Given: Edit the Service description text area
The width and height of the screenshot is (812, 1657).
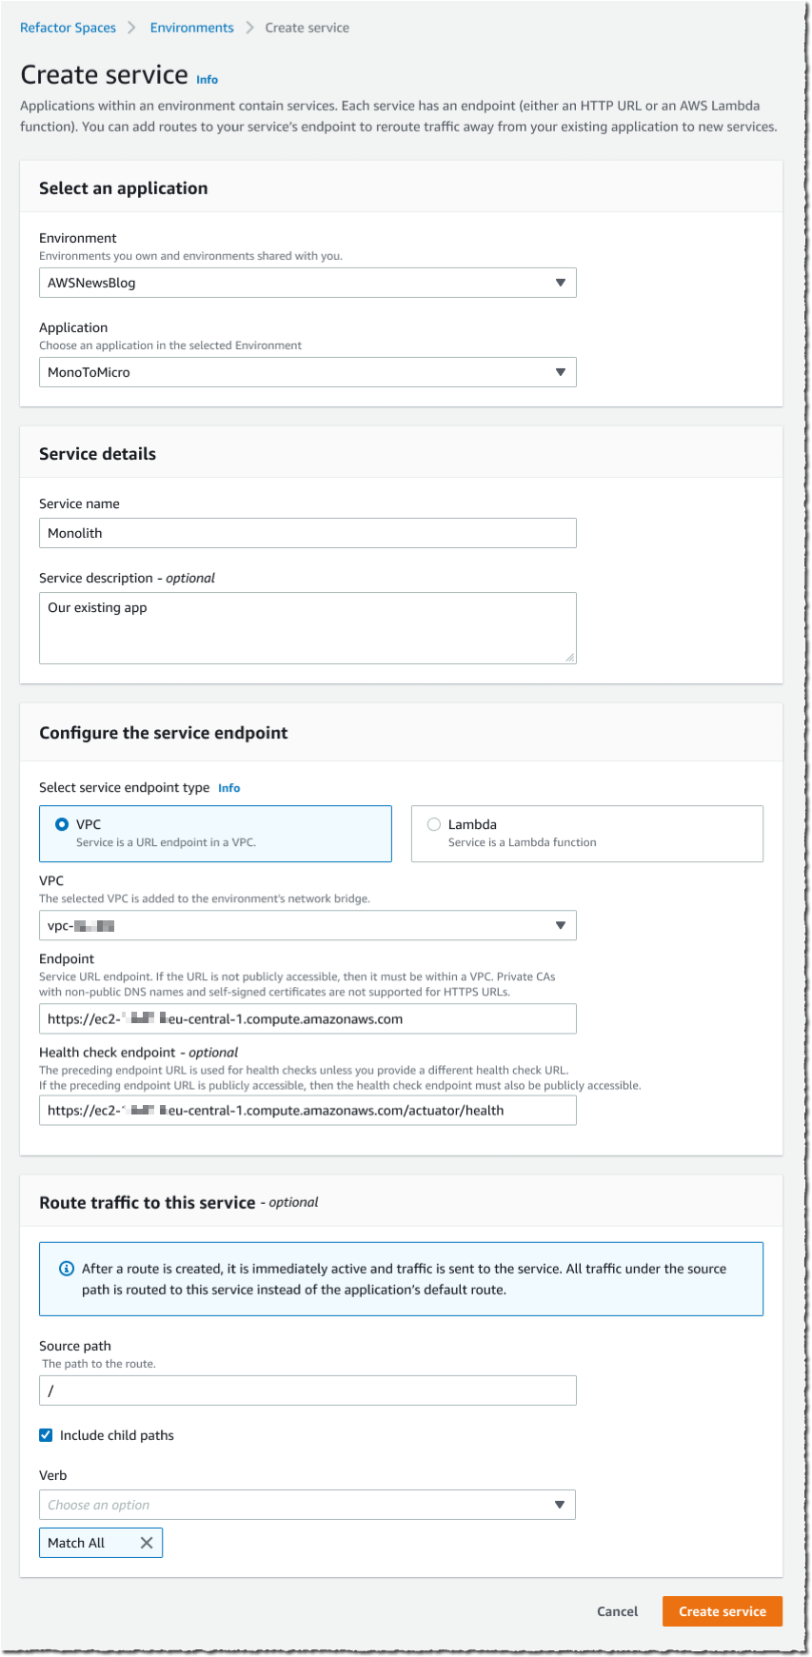Looking at the screenshot, I should pos(307,626).
